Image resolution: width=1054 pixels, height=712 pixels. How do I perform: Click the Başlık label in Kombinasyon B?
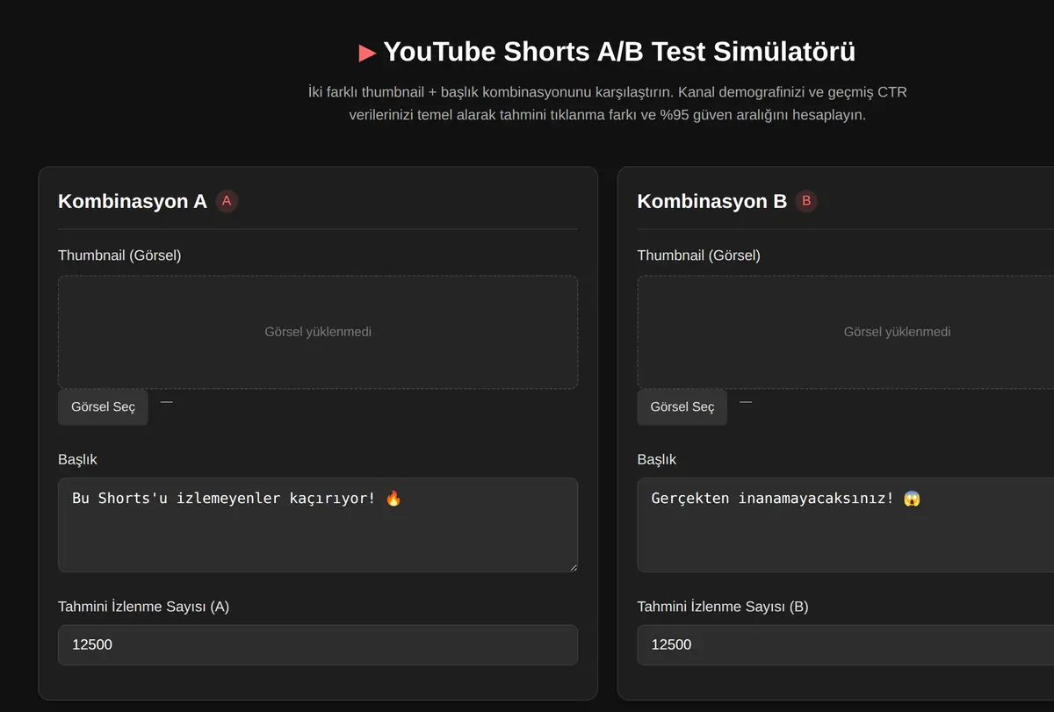(657, 459)
